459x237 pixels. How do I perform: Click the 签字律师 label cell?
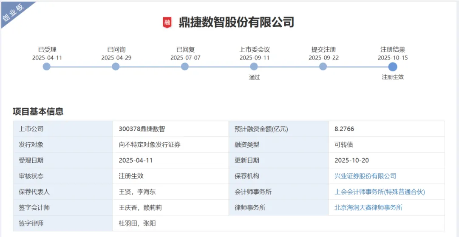(63, 223)
